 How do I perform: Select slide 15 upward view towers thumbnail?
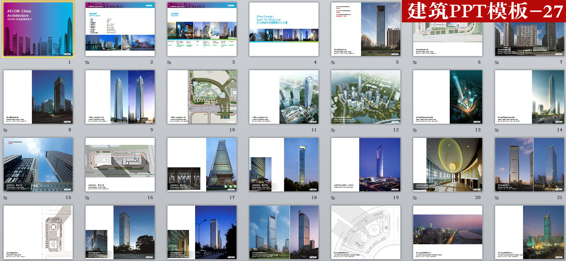tap(38, 165)
